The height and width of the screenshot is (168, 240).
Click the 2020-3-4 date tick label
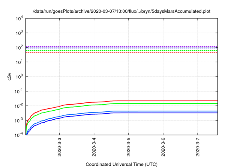[x=94, y=147]
